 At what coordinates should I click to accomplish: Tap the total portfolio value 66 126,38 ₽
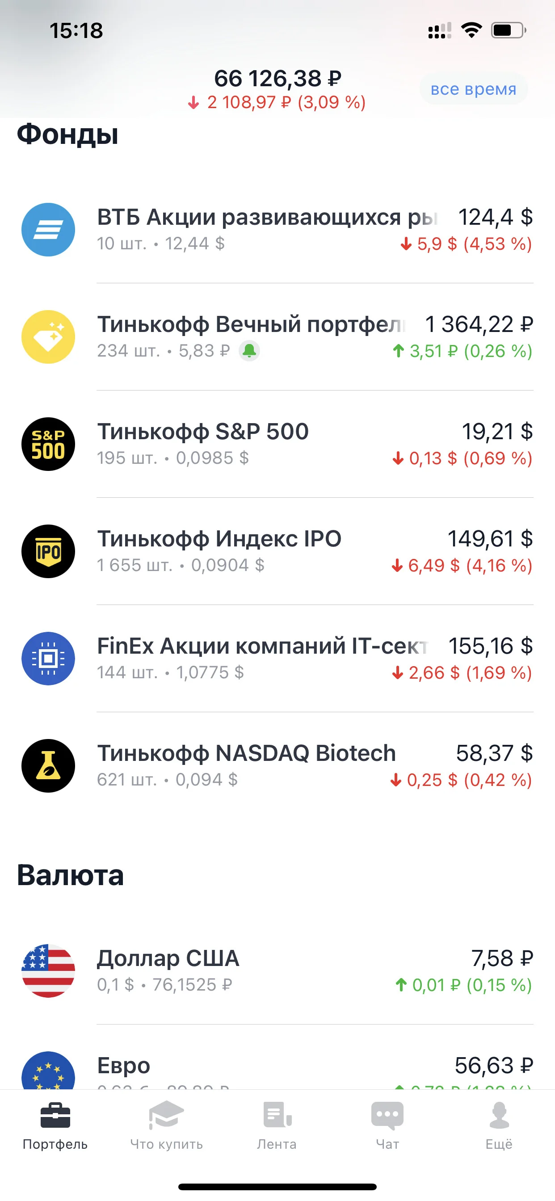(277, 78)
